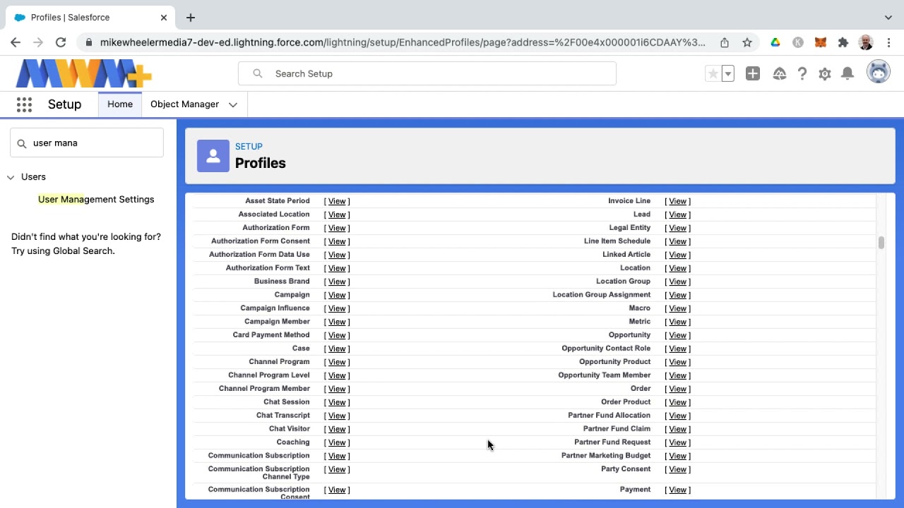Open the Google Drive extension icon
Screen dimensions: 904x508
(x=775, y=42)
